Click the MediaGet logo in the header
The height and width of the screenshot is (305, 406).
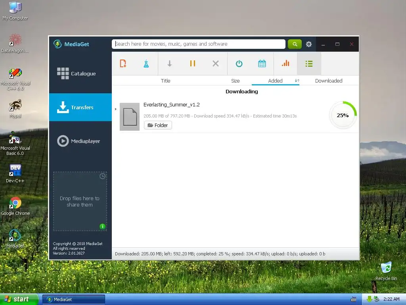coord(71,44)
